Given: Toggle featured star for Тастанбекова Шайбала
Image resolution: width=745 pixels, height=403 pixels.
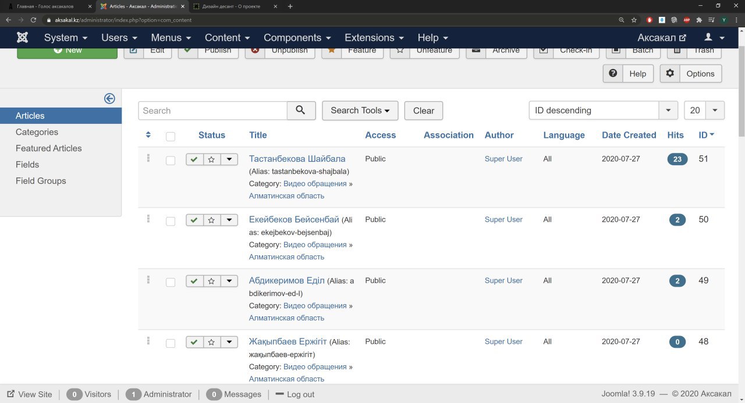Looking at the screenshot, I should 211,159.
